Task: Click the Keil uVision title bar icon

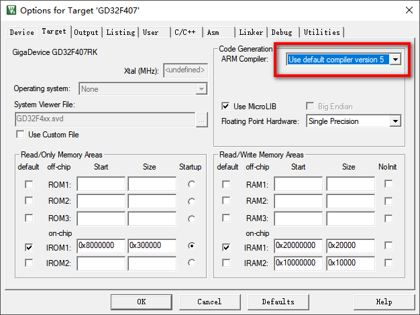Action: 11,10
